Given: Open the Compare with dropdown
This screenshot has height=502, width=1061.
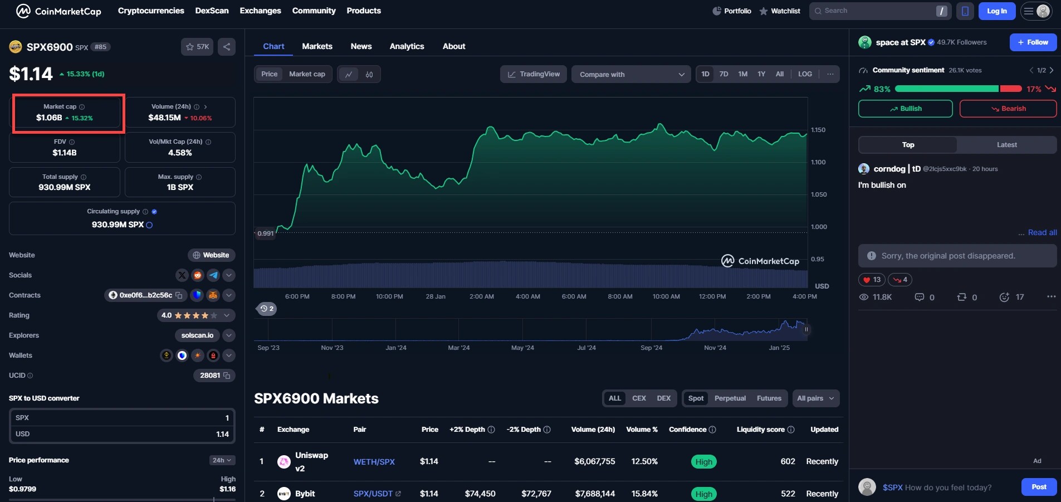Looking at the screenshot, I should 631,75.
